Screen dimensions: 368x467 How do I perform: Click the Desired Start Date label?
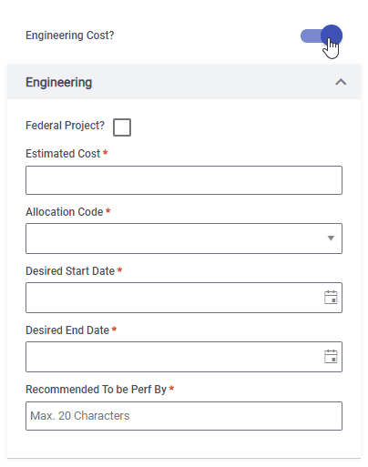point(70,271)
